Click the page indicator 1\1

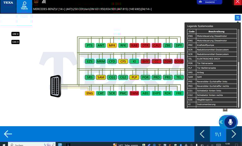[218, 134]
